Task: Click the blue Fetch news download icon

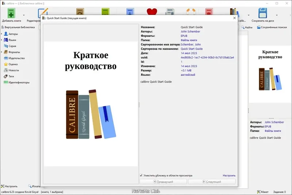Action: point(130,11)
